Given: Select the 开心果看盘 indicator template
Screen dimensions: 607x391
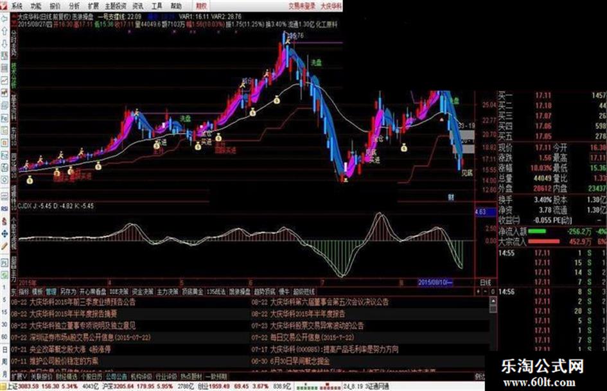Looking at the screenshot, I should [93, 291].
